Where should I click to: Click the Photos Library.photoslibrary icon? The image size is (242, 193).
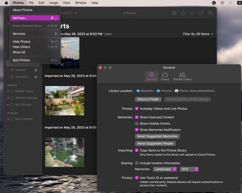177,91
